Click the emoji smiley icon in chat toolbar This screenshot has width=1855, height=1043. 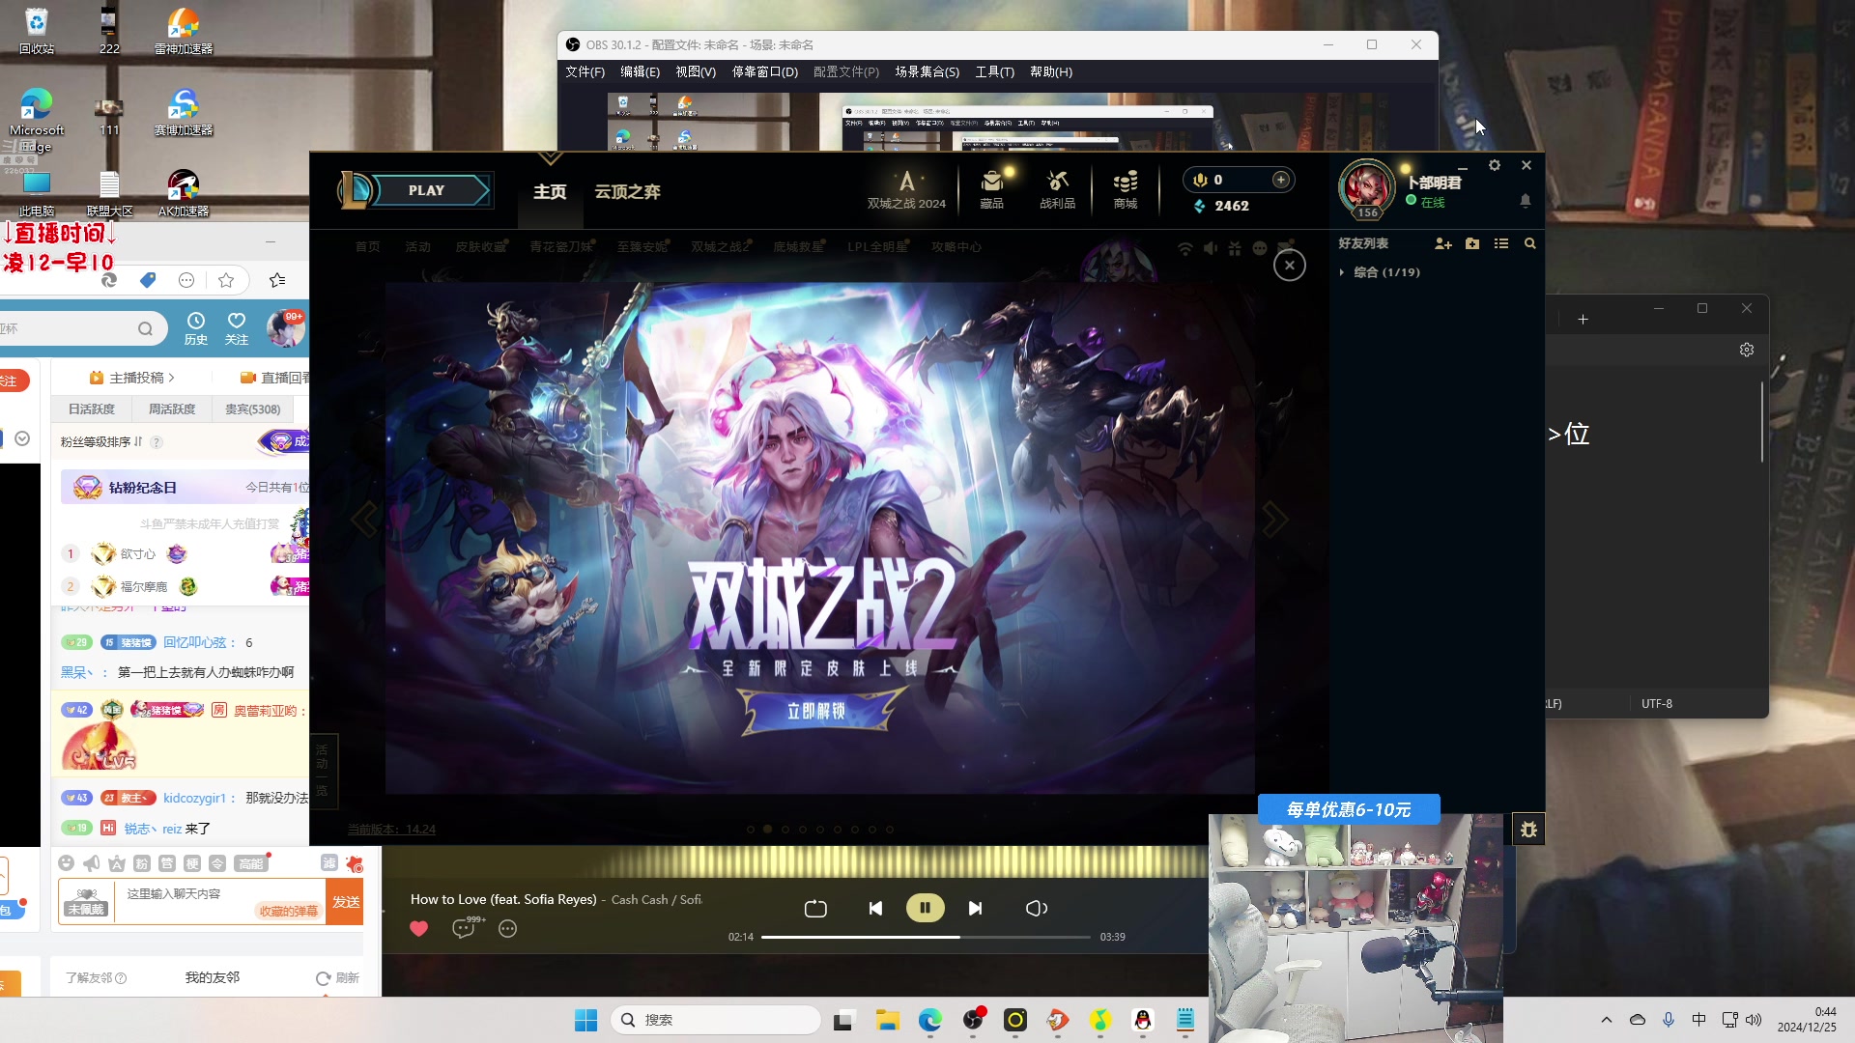click(66, 863)
